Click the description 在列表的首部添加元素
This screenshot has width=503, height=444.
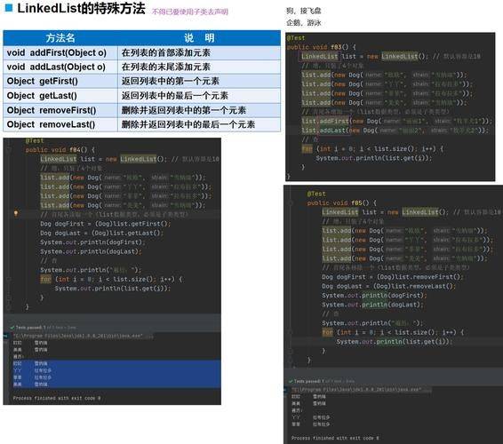click(166, 52)
